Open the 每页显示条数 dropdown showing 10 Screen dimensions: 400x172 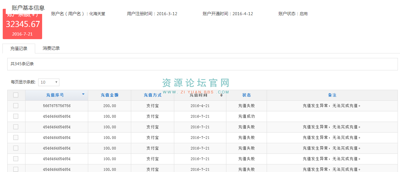point(49,82)
